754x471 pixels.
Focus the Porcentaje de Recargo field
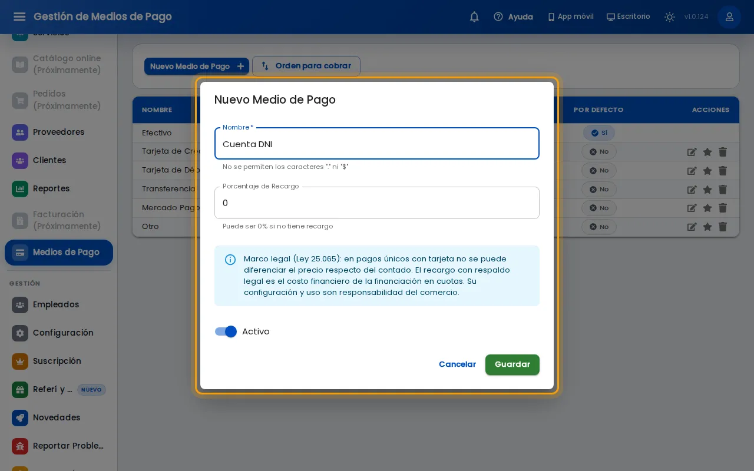coord(377,203)
